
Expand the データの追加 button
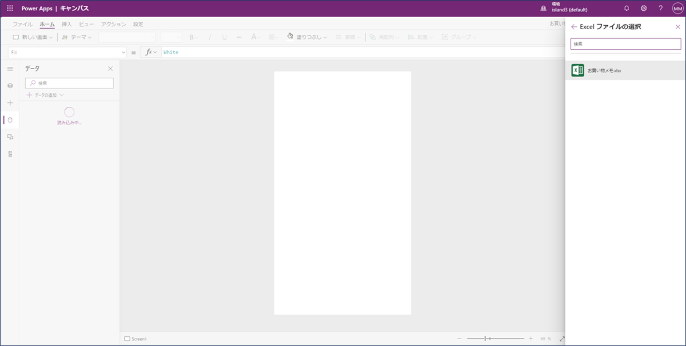(45, 95)
